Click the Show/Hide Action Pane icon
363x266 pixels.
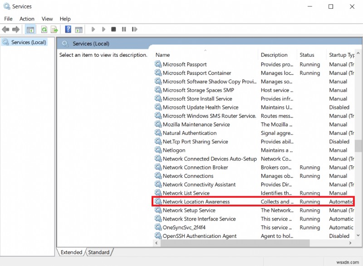78,29
